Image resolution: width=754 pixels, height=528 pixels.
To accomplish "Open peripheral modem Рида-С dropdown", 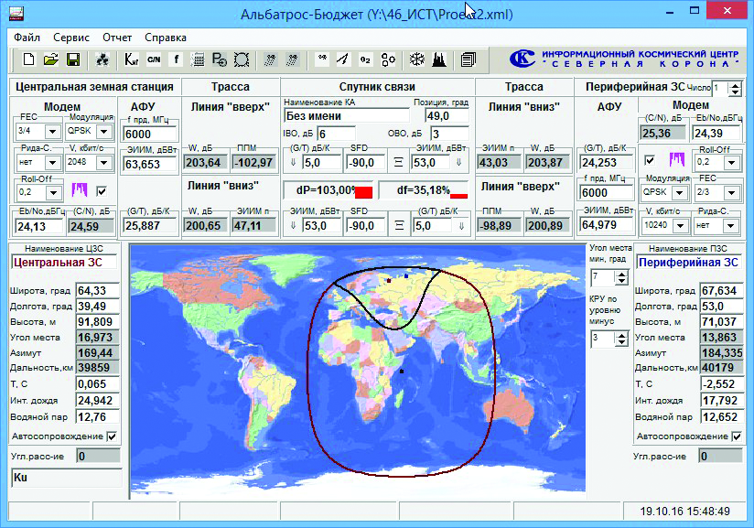I will pyautogui.click(x=731, y=225).
